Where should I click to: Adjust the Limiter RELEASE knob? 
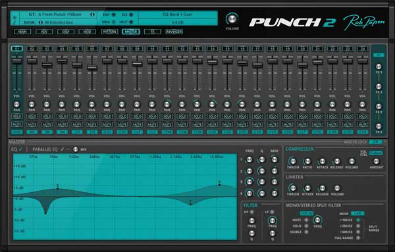tap(322, 188)
